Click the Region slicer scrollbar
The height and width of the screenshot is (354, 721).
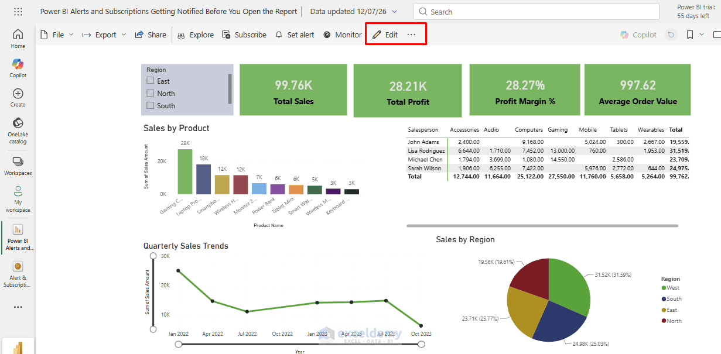coord(230,89)
